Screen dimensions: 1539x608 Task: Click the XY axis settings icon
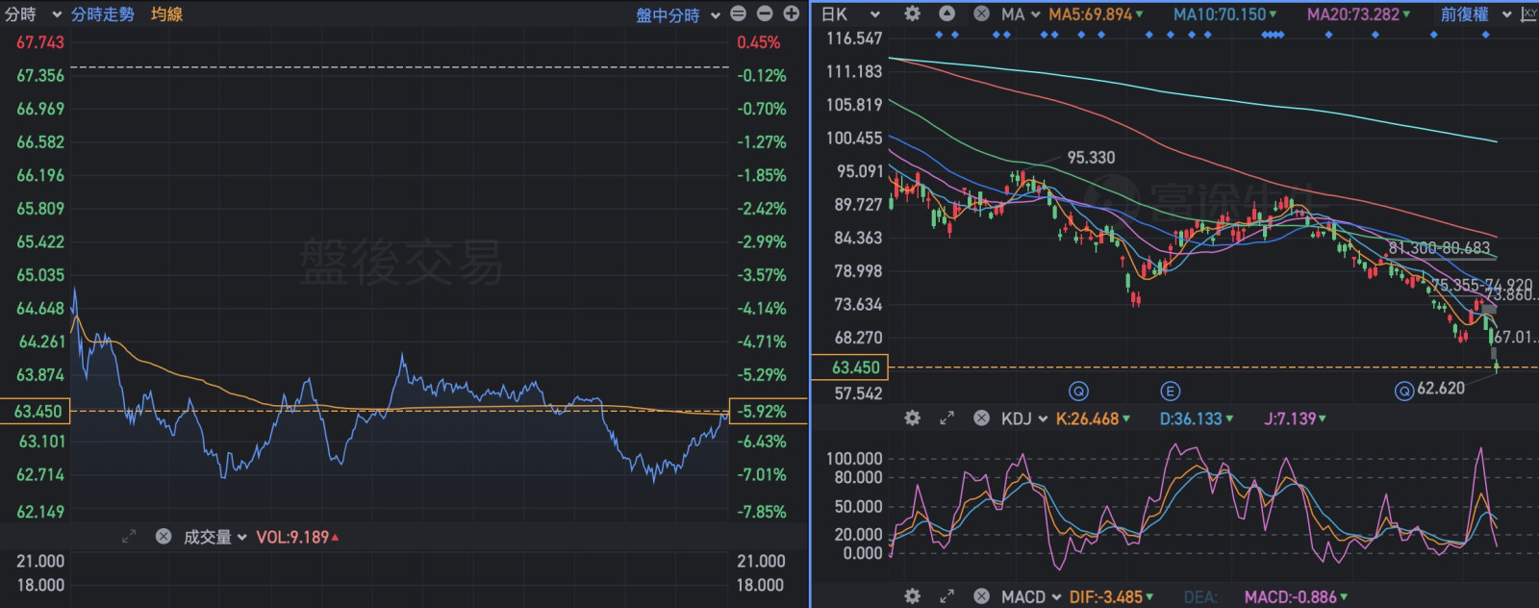(x=1528, y=13)
